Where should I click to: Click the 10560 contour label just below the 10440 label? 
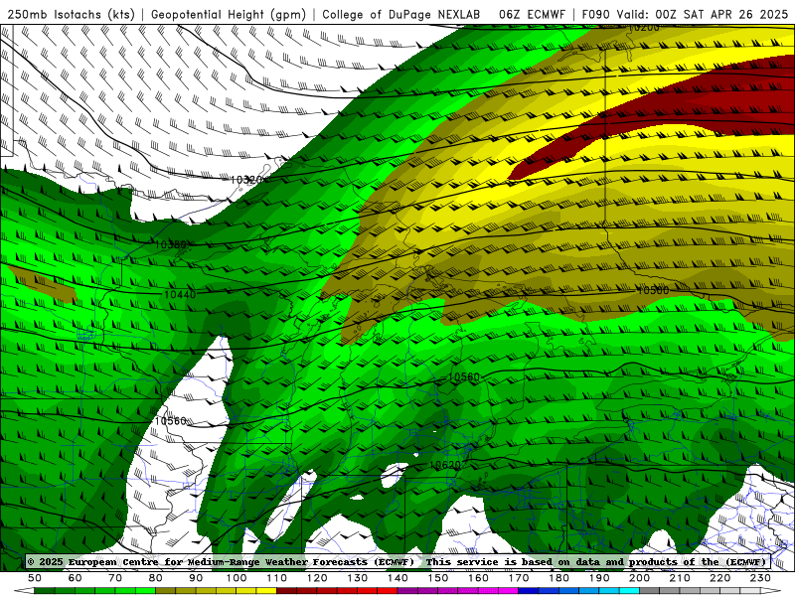(170, 420)
